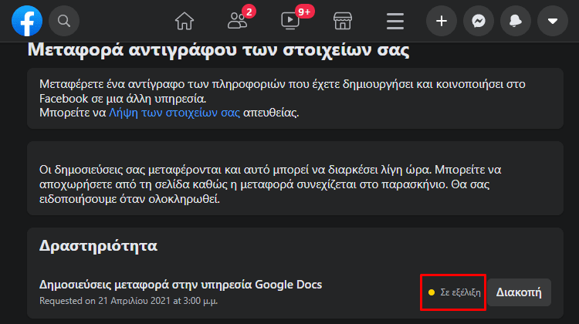This screenshot has width=579, height=324.
Task: Click the yellow in-progress status dot
Action: [x=432, y=292]
